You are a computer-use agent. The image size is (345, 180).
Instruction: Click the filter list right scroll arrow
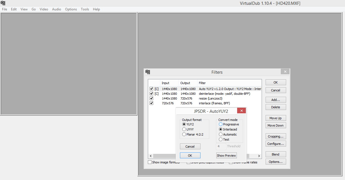point(259,156)
